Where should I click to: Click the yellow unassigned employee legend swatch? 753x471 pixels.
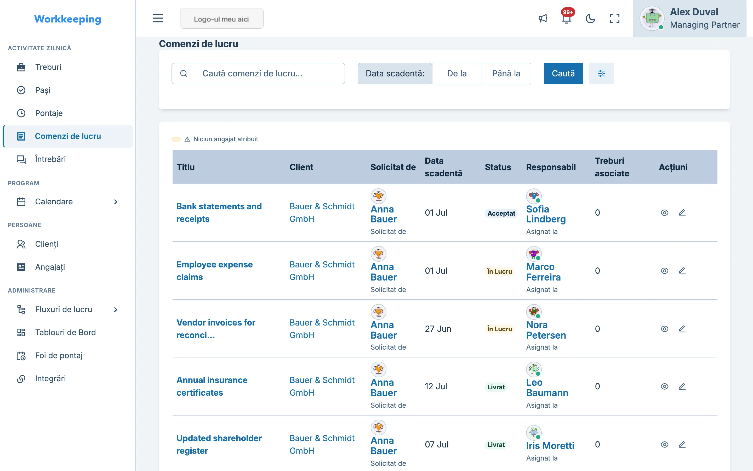pos(176,139)
